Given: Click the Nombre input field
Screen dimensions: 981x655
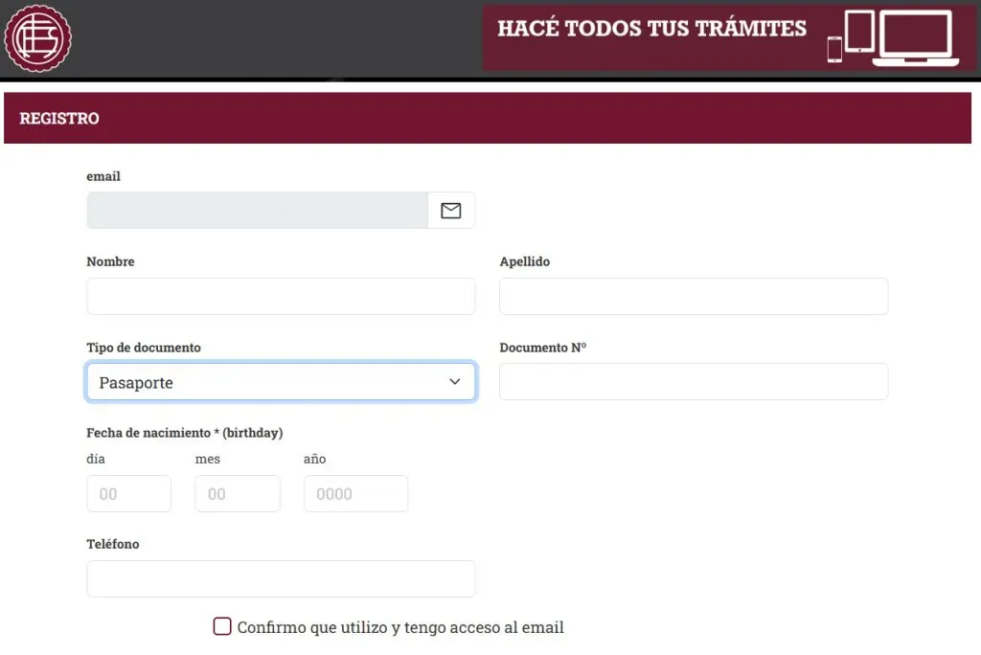Looking at the screenshot, I should pyautogui.click(x=281, y=296).
